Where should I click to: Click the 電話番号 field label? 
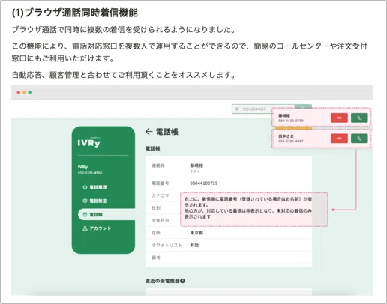click(160, 183)
